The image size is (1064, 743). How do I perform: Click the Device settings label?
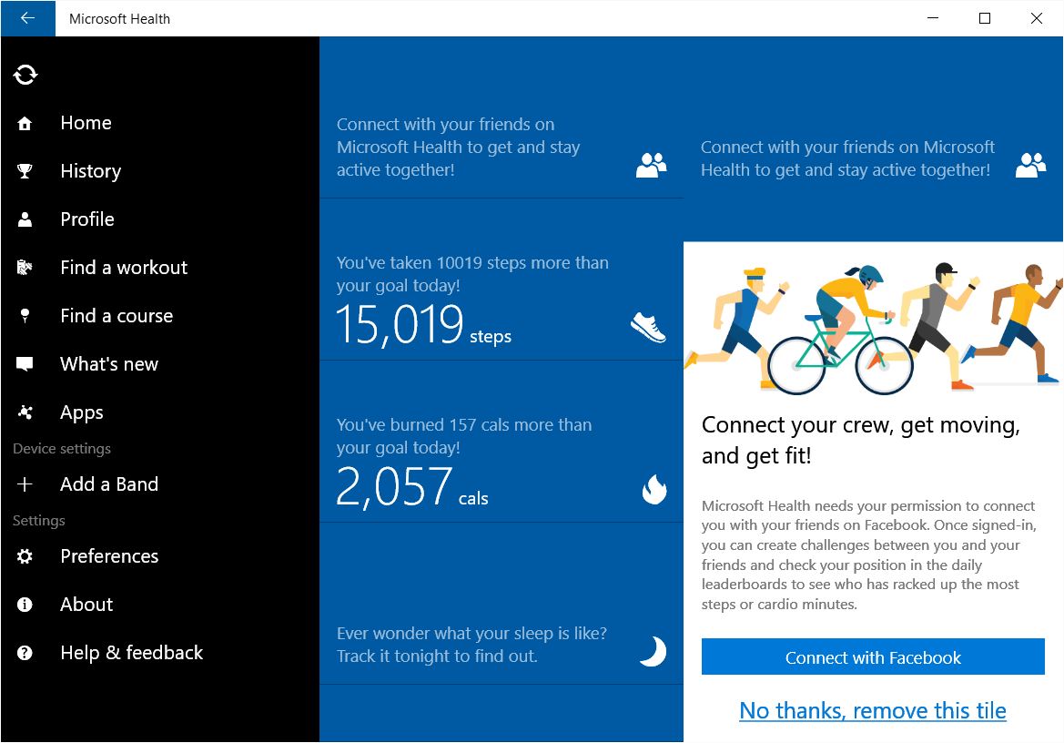tap(62, 449)
